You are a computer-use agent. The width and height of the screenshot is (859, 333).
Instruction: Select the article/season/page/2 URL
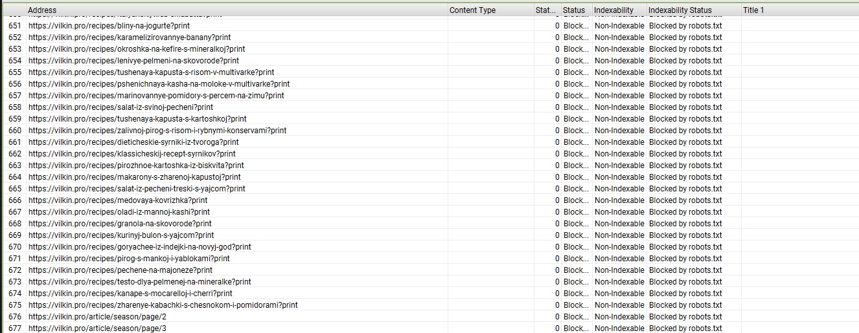point(97,317)
